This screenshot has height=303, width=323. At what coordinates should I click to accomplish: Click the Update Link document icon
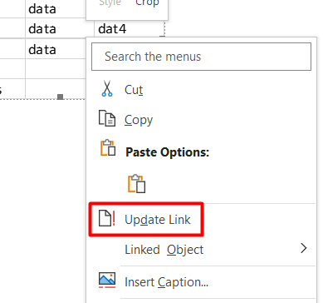point(107,218)
